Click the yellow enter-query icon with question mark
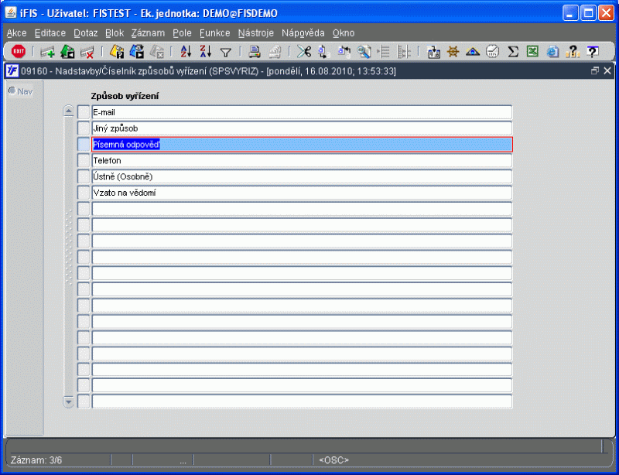Viewport: 619px width, 475px height. [x=117, y=52]
